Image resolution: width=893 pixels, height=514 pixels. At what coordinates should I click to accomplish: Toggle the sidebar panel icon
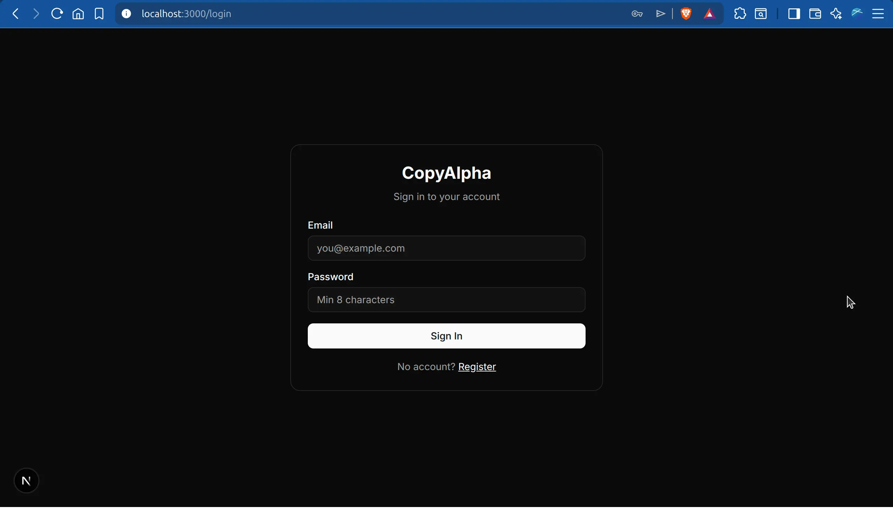pos(794,13)
